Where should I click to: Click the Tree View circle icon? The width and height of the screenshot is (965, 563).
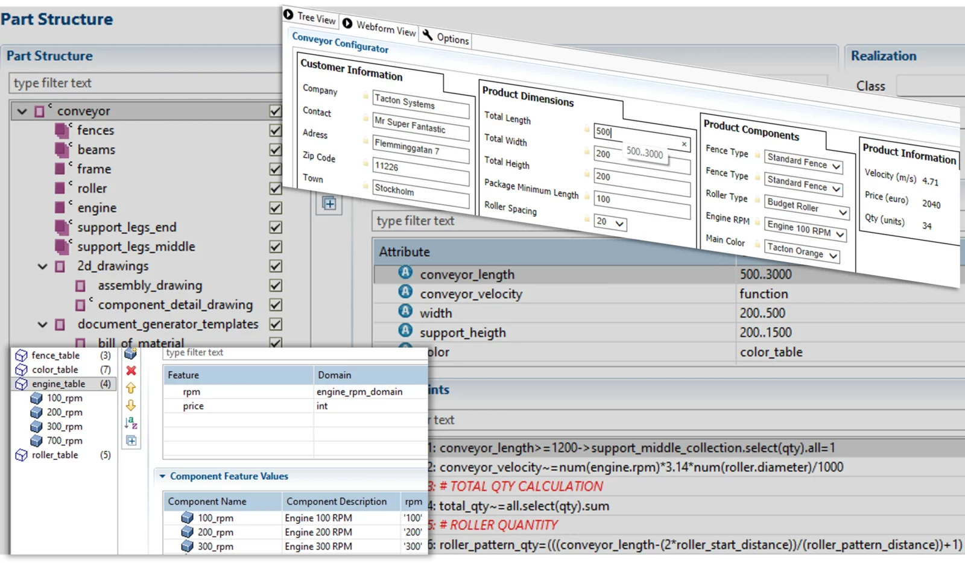click(x=288, y=14)
